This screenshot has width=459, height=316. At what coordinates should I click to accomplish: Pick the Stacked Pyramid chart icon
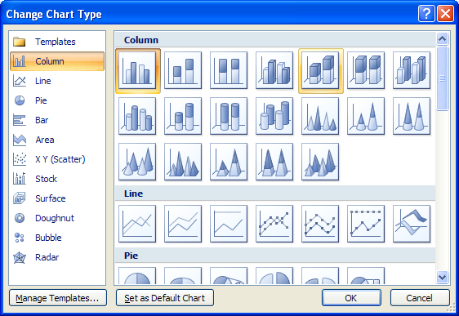tap(229, 162)
